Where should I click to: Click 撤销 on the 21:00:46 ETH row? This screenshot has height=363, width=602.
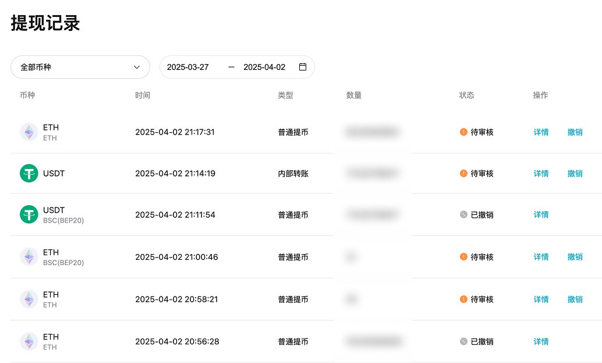(x=575, y=257)
